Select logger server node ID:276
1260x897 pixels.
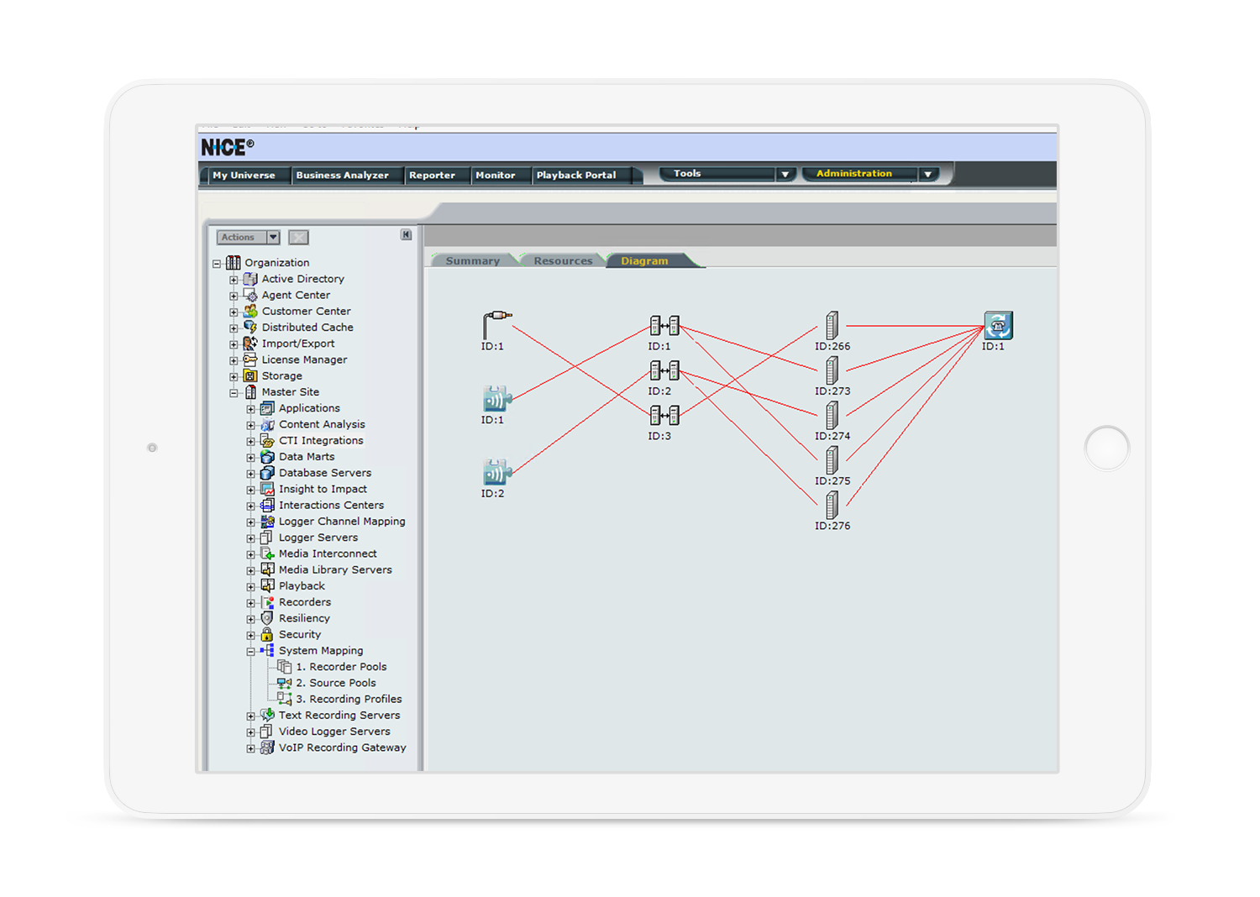(832, 505)
